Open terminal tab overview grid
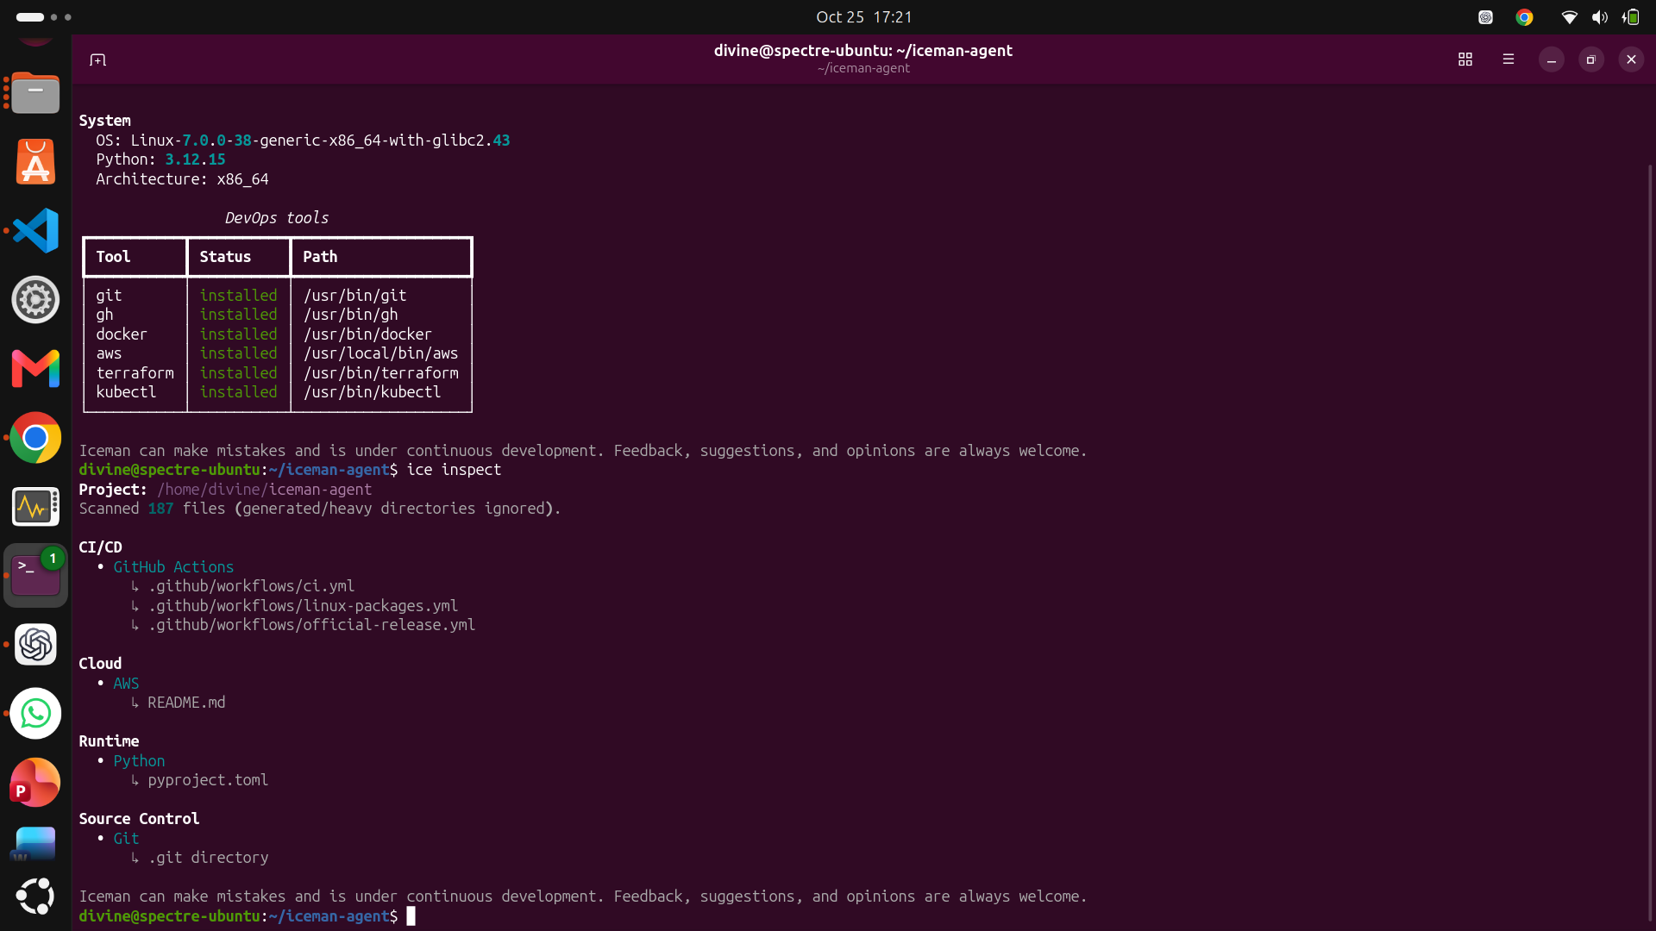This screenshot has width=1656, height=931. [1465, 59]
